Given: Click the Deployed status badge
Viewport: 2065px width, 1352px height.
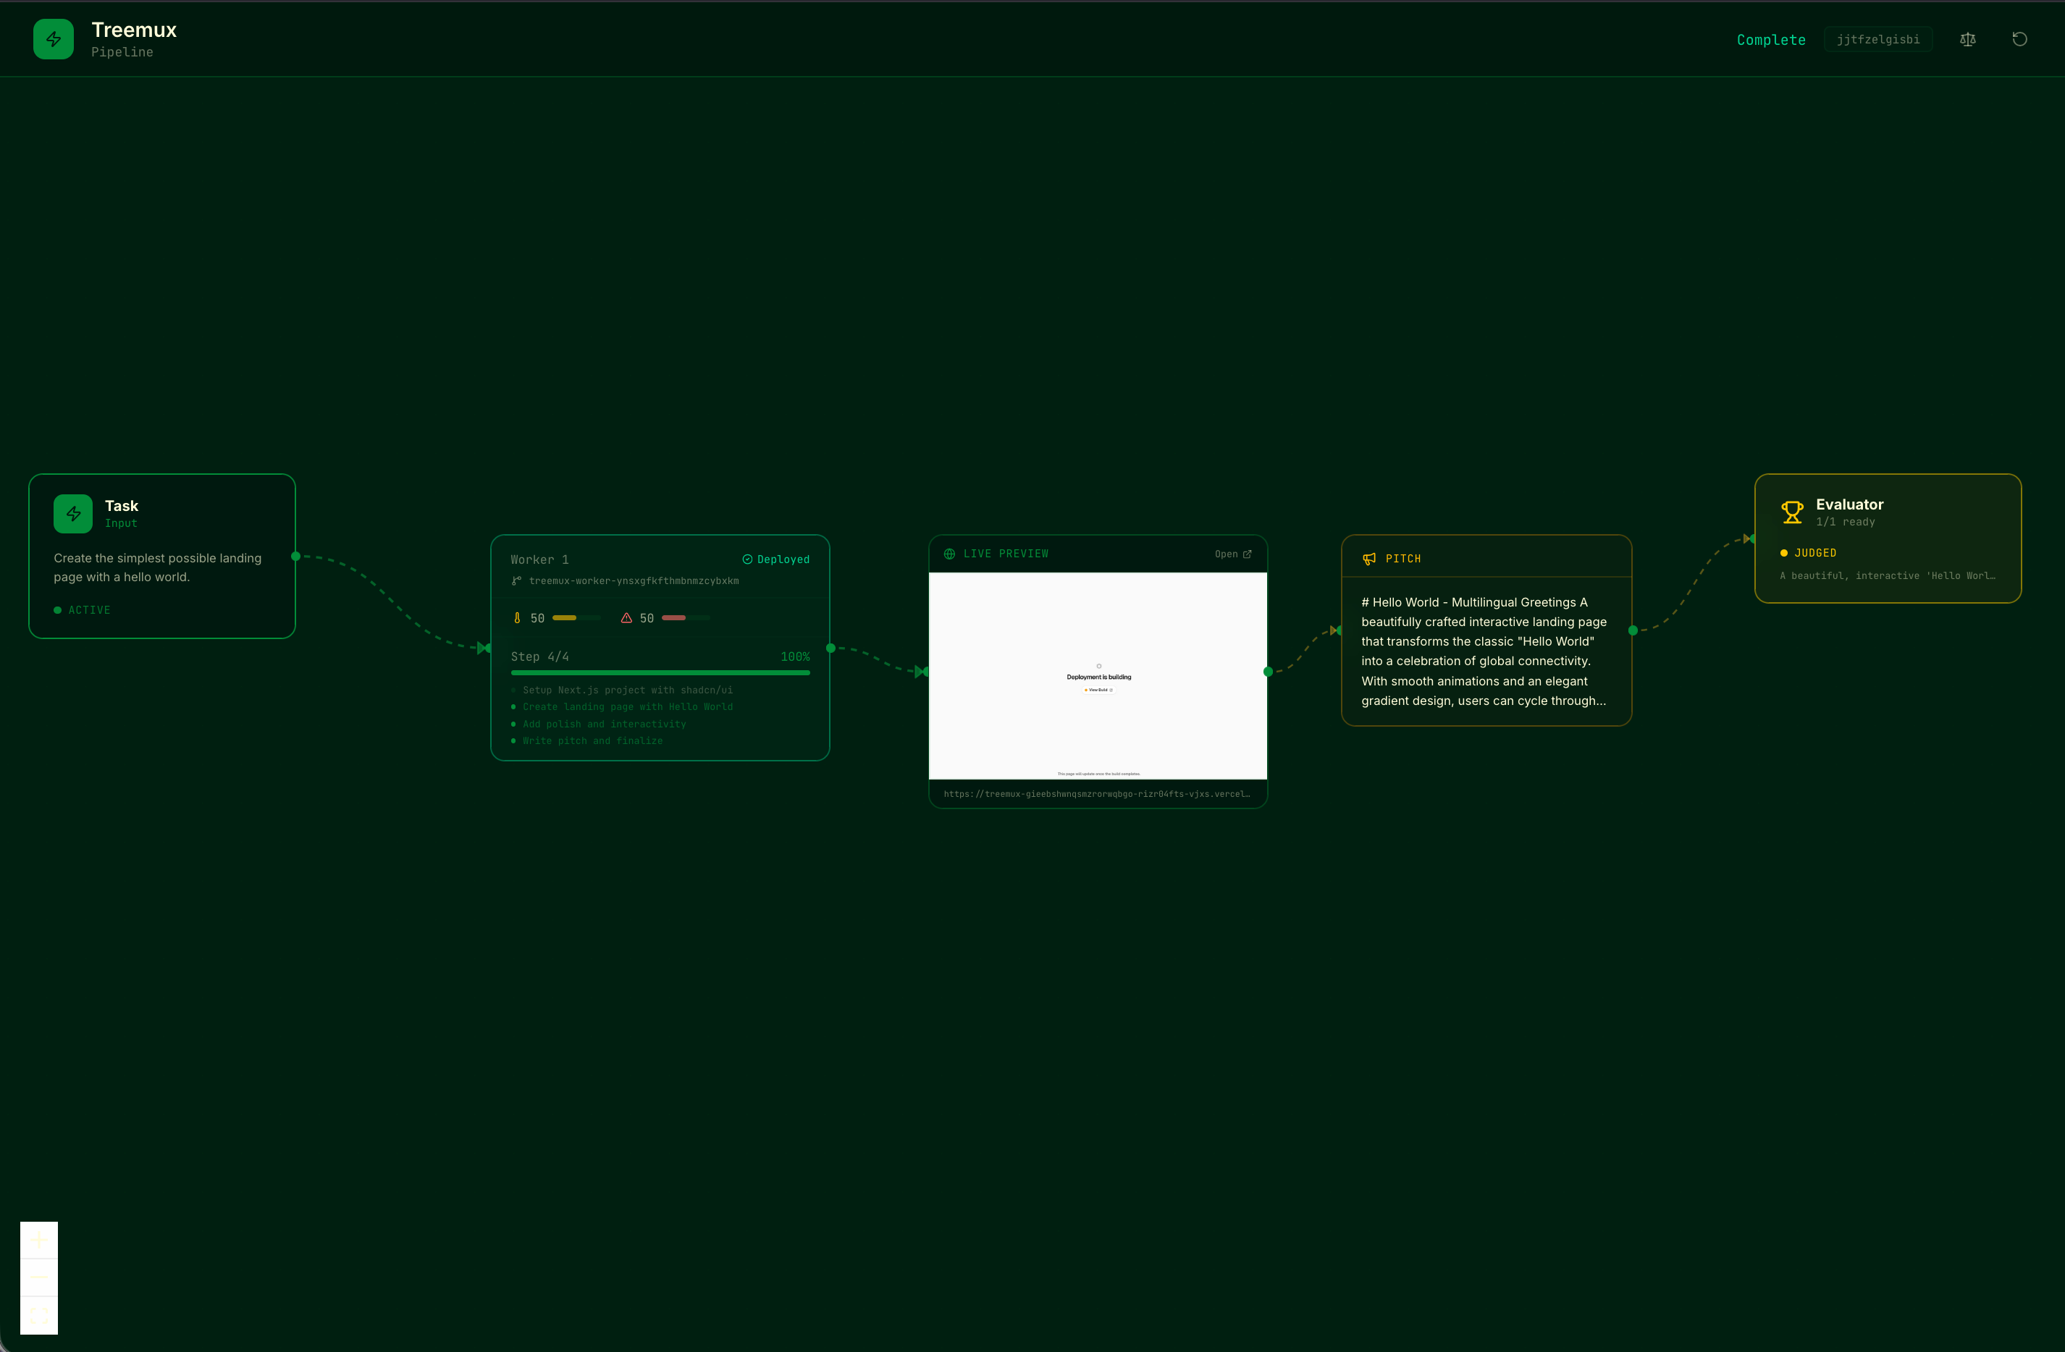Looking at the screenshot, I should pyautogui.click(x=775, y=559).
